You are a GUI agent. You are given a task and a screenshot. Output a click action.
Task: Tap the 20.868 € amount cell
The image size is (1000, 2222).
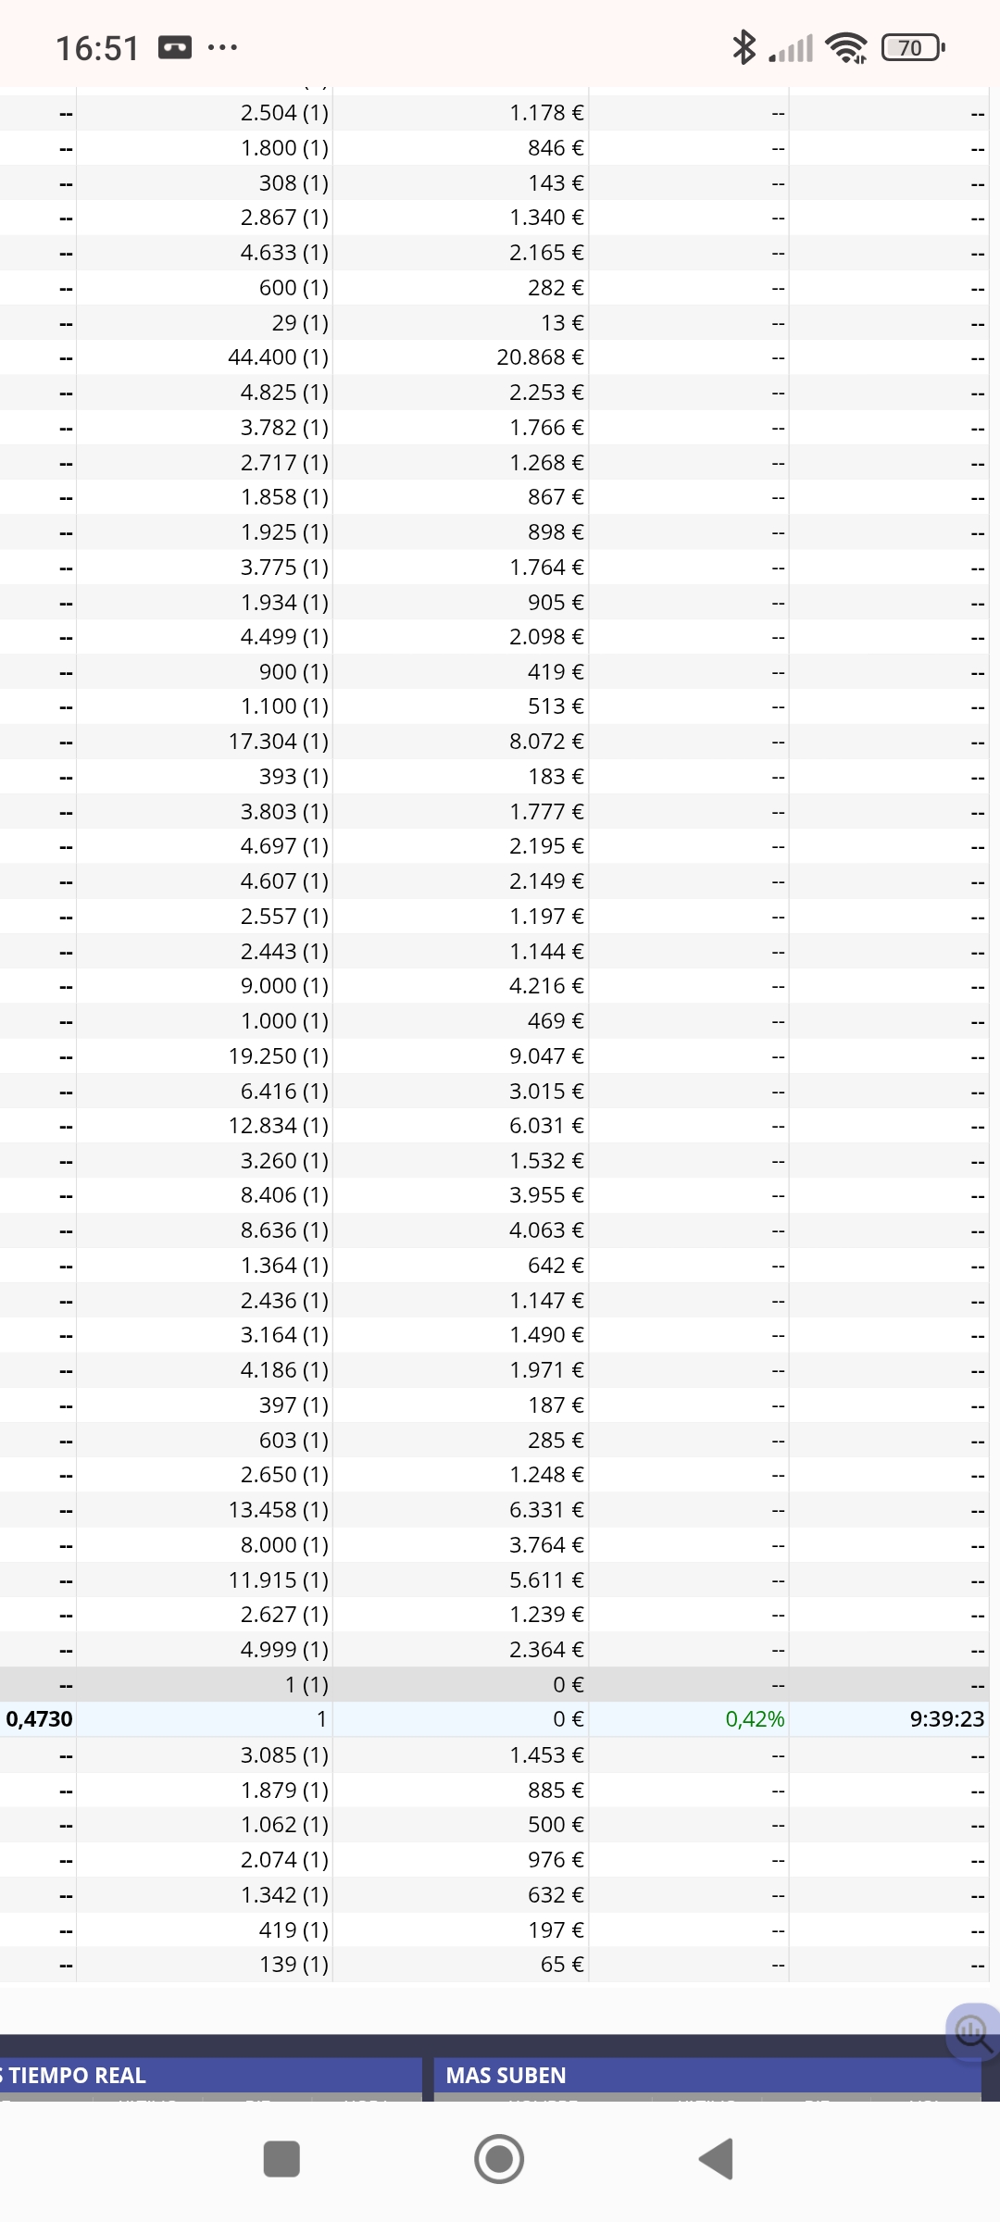[540, 357]
